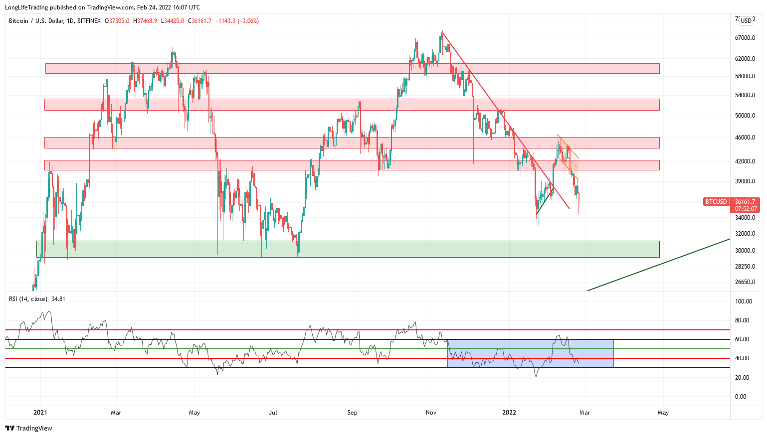Viewport: 767px width, 437px height.
Task: Click the high value H37468.9
Action: (145, 21)
